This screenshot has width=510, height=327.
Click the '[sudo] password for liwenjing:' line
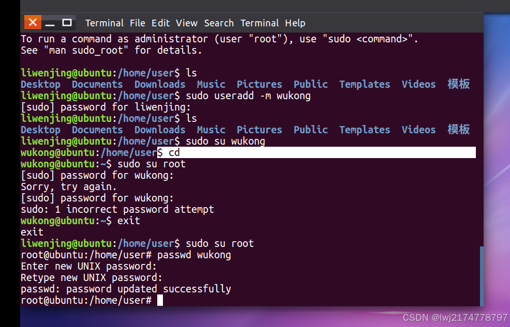[106, 107]
